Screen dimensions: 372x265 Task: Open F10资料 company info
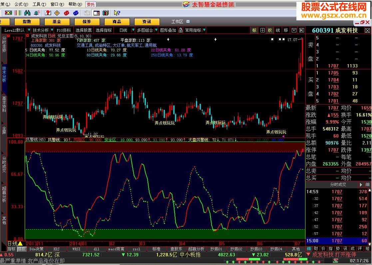(64, 30)
